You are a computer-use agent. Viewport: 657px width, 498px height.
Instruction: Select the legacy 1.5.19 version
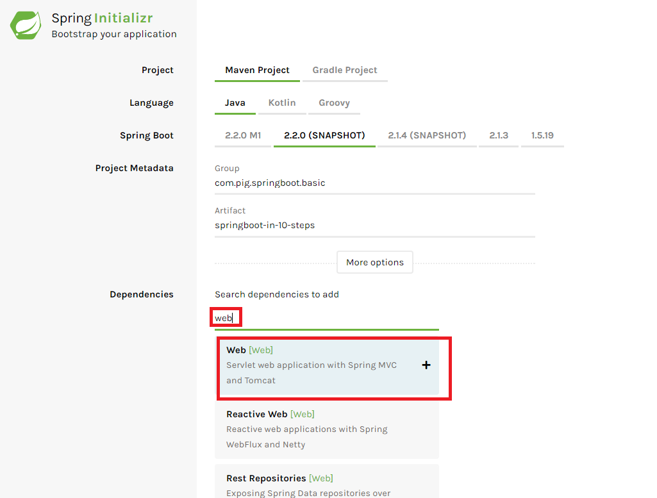pyautogui.click(x=542, y=135)
